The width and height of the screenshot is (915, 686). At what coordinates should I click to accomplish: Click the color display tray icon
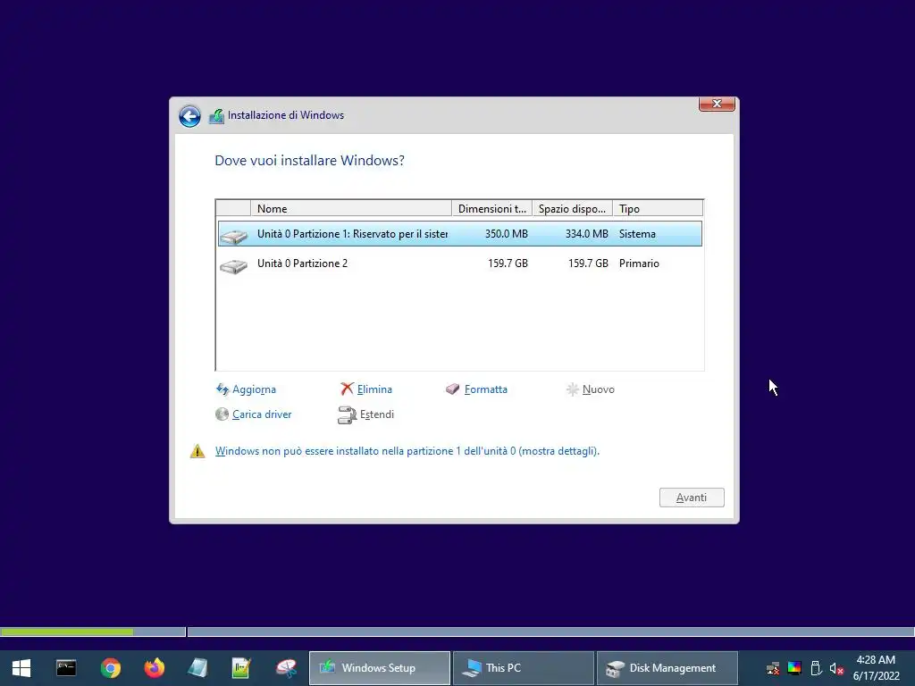tap(794, 668)
